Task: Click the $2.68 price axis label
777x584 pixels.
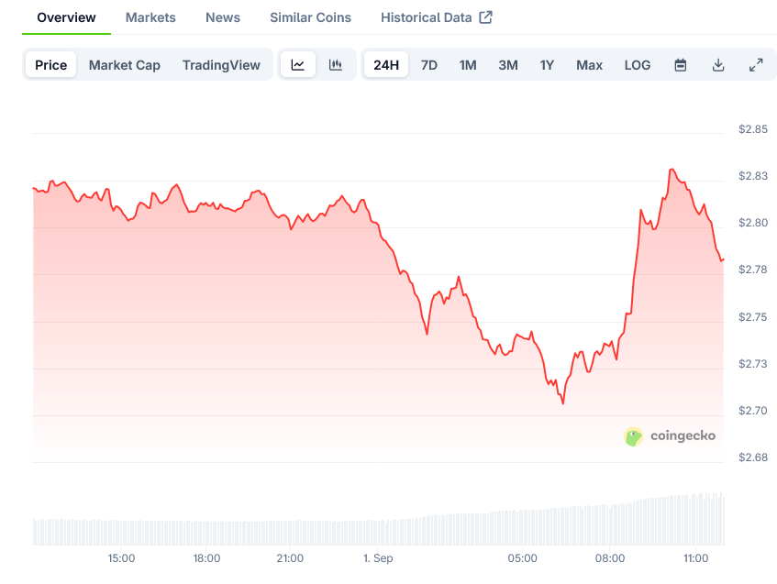Action: click(753, 457)
